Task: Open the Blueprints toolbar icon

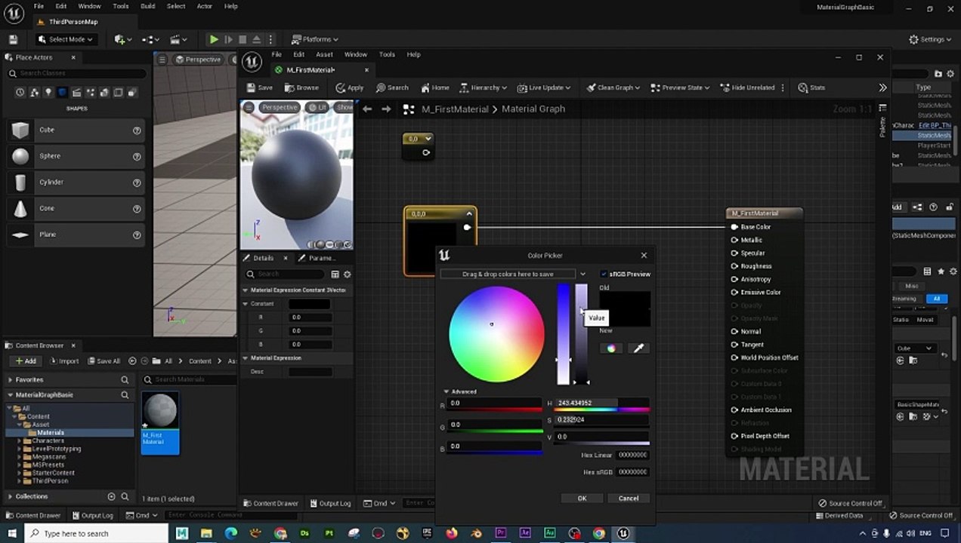Action: [x=150, y=39]
